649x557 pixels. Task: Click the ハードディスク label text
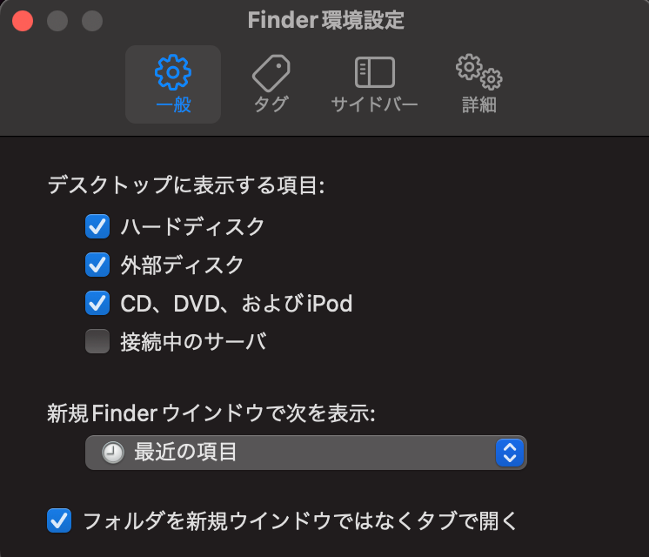click(x=192, y=227)
